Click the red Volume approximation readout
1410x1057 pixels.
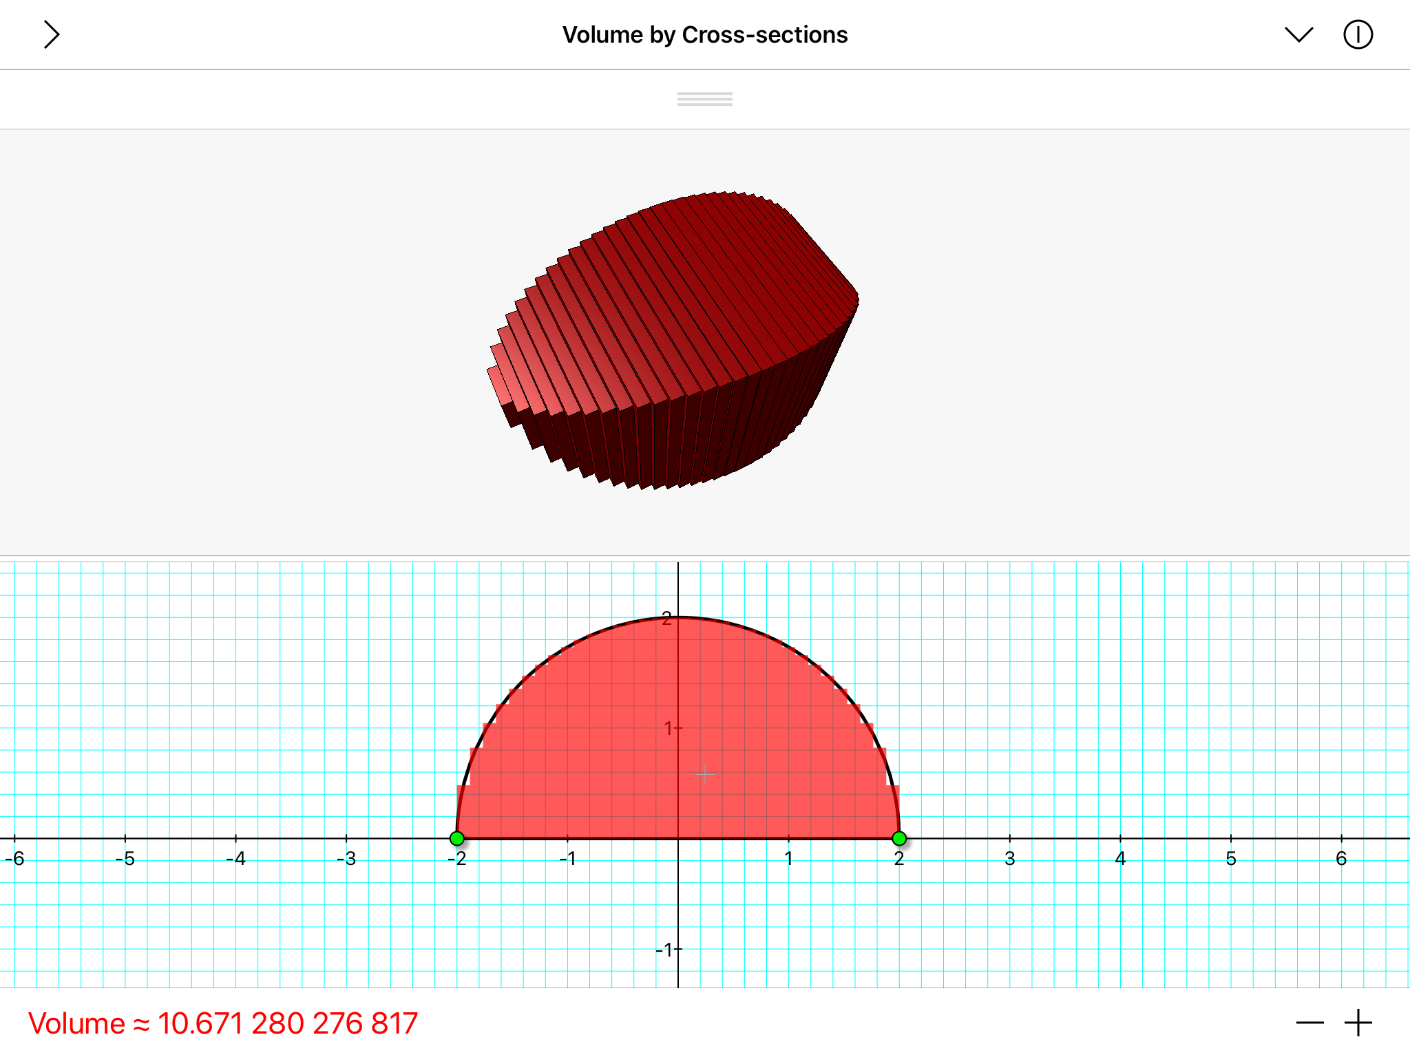pos(220,1023)
